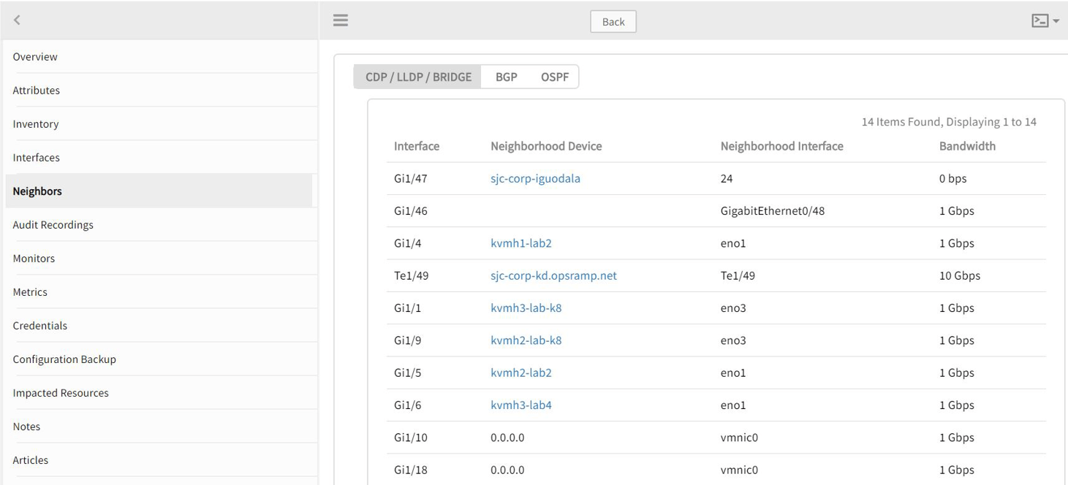1068x485 pixels.
Task: Click the Neighborhood Device column header
Action: coord(546,146)
